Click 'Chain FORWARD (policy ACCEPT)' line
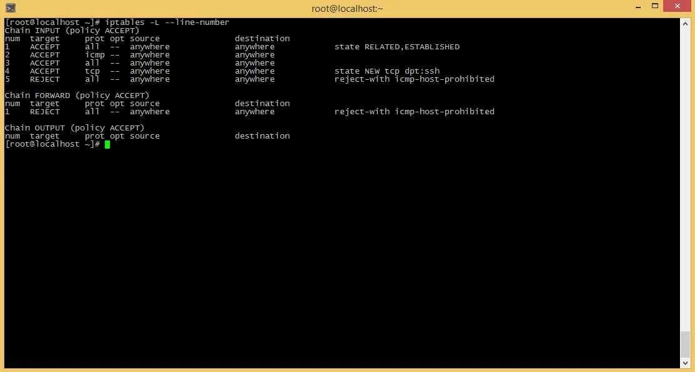695x372 pixels. pyautogui.click(x=77, y=95)
